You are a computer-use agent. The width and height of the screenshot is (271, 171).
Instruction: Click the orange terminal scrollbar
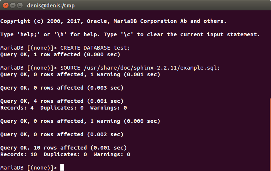(270, 135)
